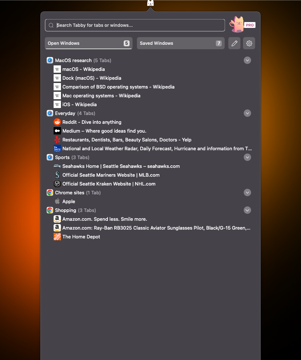Click Amazon favicon of Ray-Ban tab
Viewport: 301px width, 360px height.
point(57,228)
